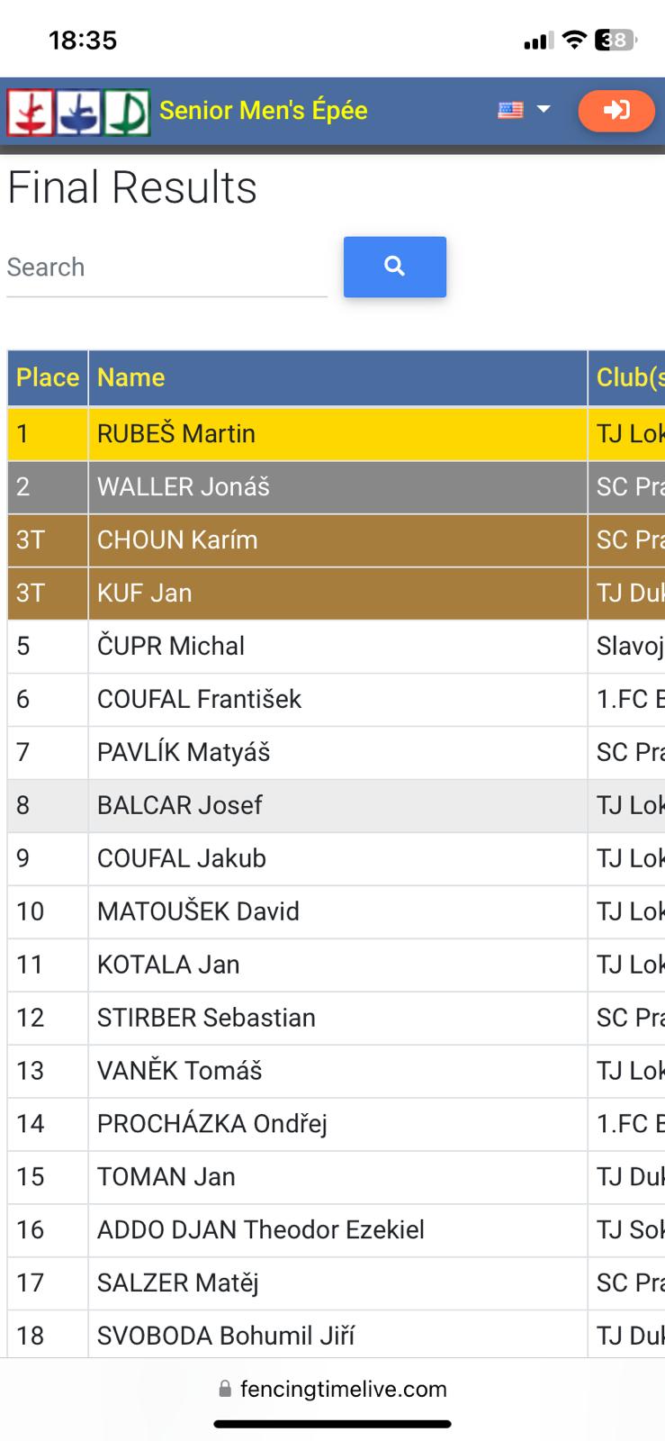Tap the padlock icon beside fencingtimelive.com

[225, 1390]
